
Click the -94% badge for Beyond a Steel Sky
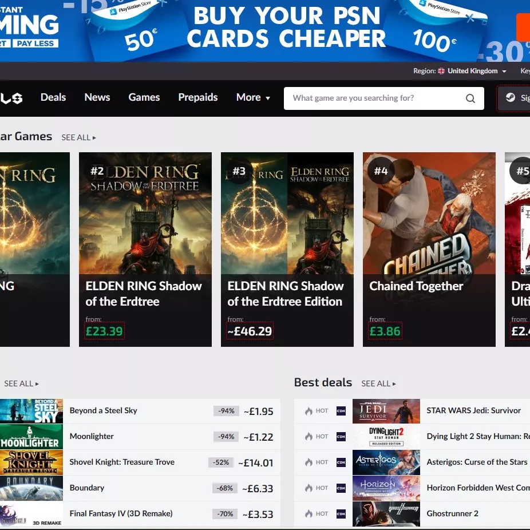point(226,411)
